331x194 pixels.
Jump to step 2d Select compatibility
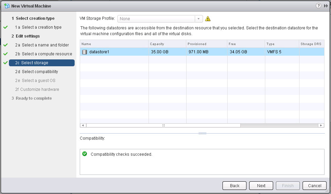pyautogui.click(x=36, y=72)
